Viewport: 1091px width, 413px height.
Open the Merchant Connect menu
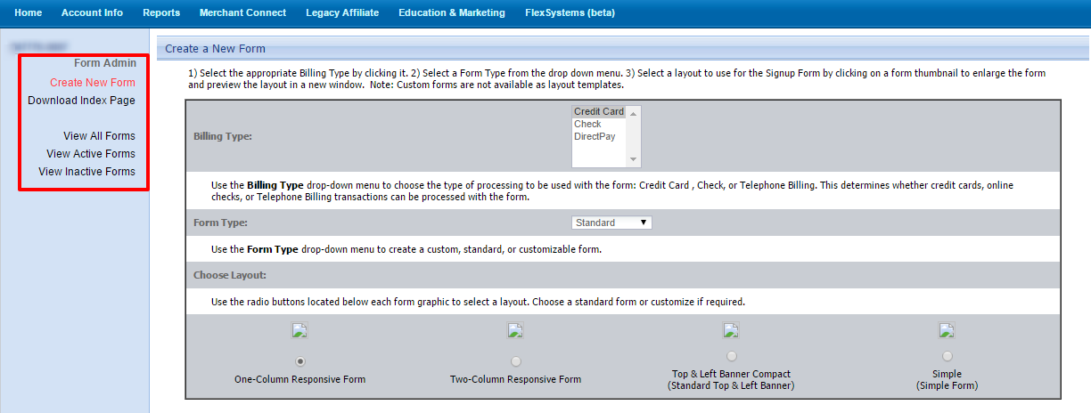(x=242, y=12)
